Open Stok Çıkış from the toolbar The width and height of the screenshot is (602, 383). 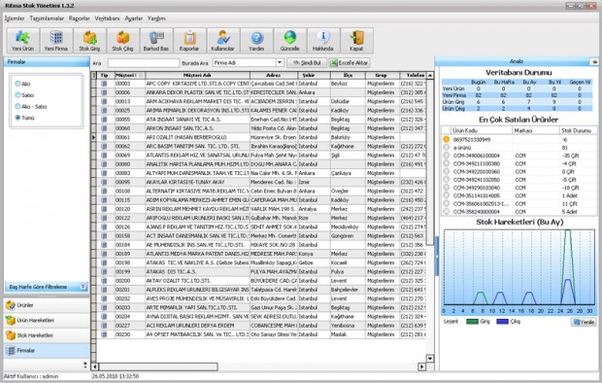[123, 41]
